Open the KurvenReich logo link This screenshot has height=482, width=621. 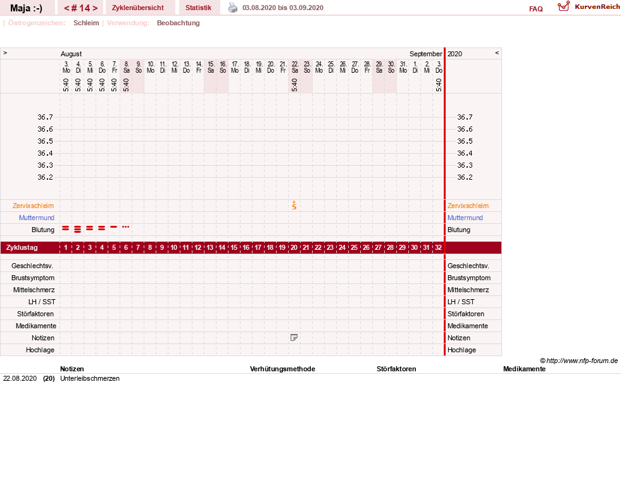(x=588, y=7)
